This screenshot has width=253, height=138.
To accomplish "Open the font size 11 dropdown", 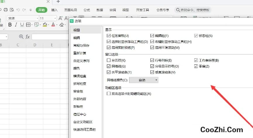I will (x=55, y=18).
